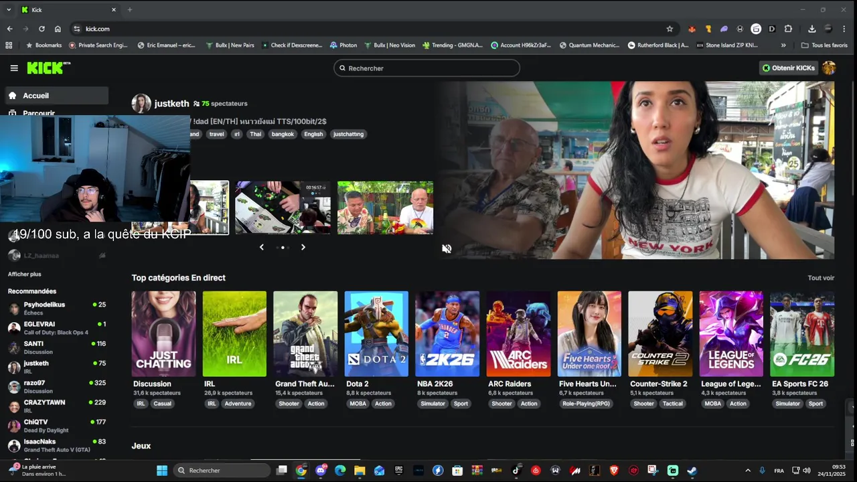Click the Tactical tag under Counter-Strike 2
The image size is (857, 482).
point(672,404)
